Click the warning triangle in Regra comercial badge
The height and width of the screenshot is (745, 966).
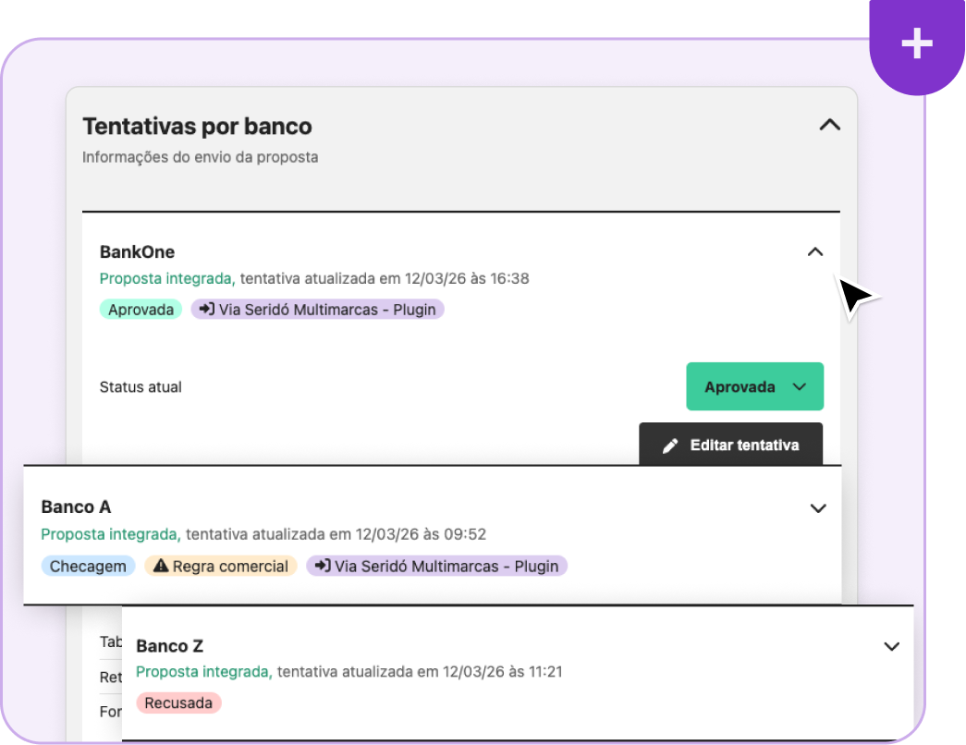point(161,566)
